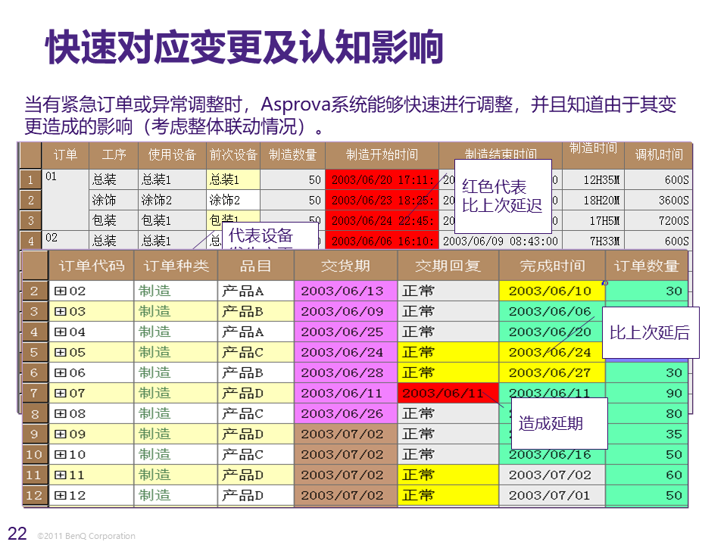
Task: Select row header 7 in lower table
Action: [35, 393]
